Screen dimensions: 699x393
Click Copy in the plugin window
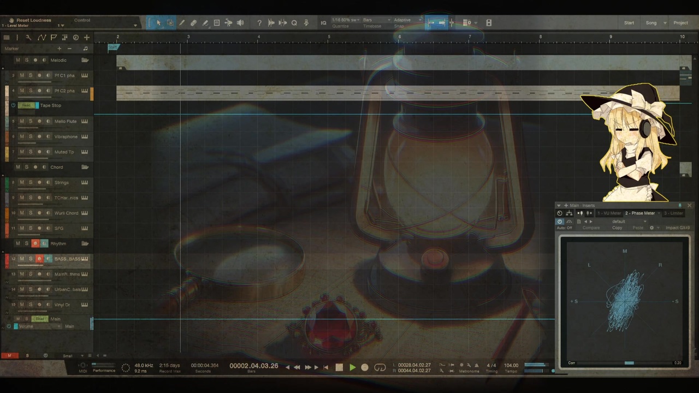click(x=617, y=228)
